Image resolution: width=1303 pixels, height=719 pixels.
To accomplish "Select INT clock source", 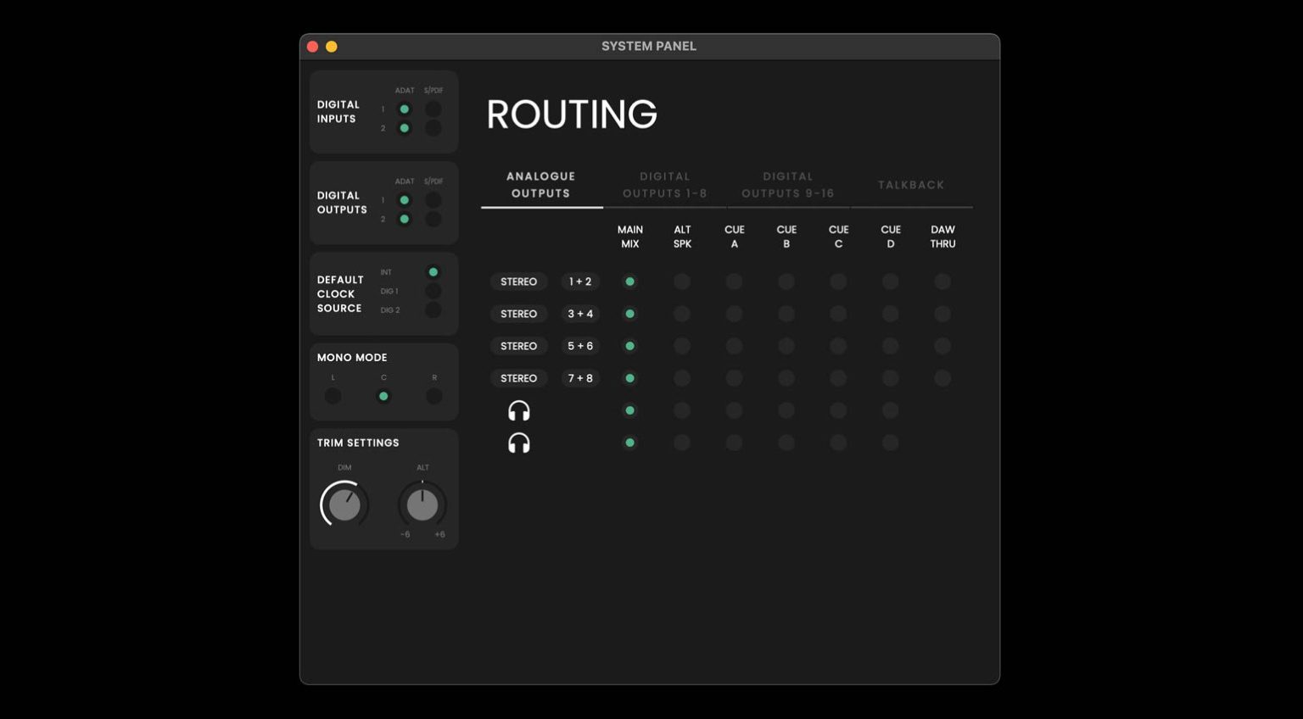I will click(x=433, y=271).
